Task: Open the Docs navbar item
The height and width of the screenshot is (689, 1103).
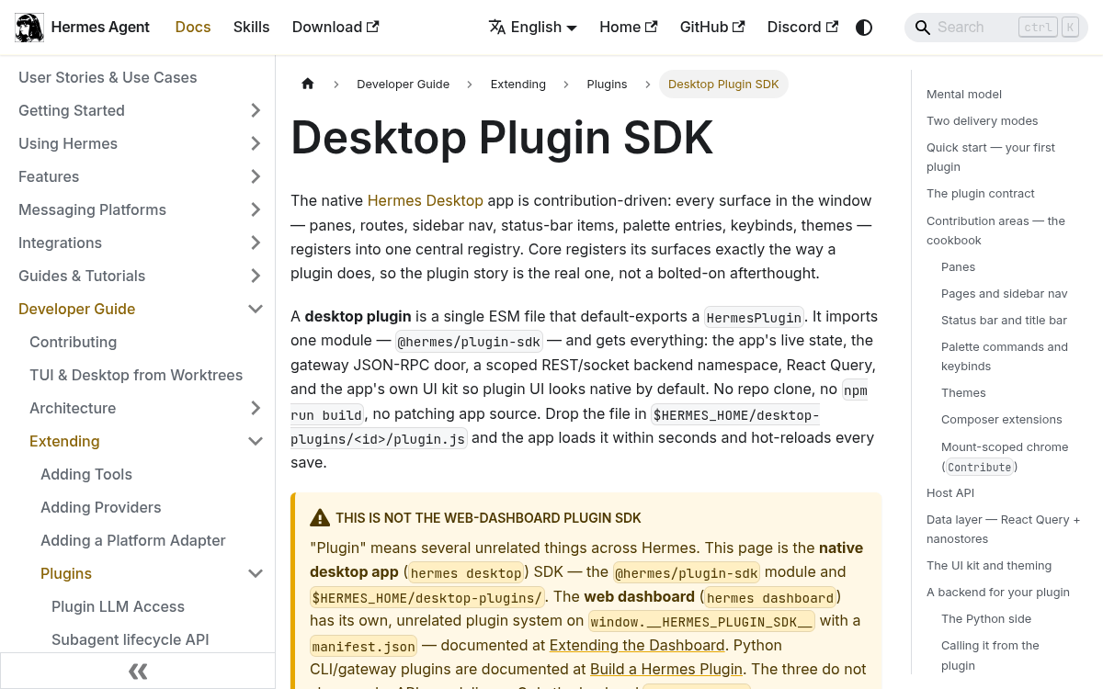Action: [193, 28]
